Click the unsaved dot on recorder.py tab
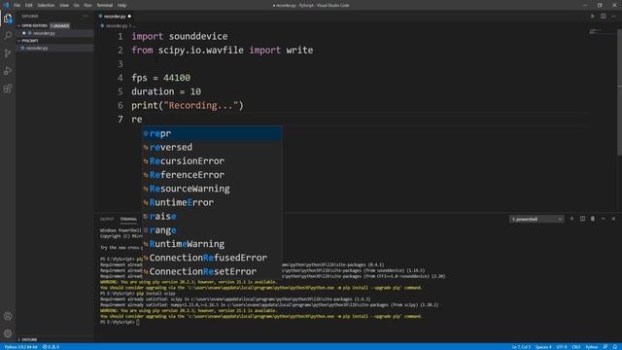 click(129, 17)
